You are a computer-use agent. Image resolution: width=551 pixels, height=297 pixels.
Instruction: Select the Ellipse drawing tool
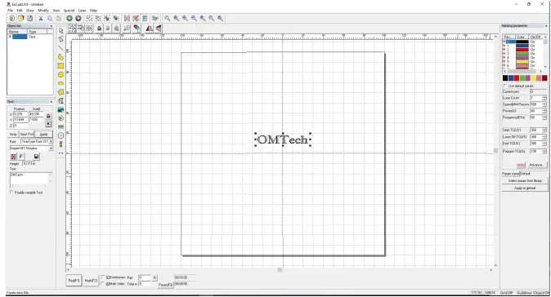click(60, 83)
